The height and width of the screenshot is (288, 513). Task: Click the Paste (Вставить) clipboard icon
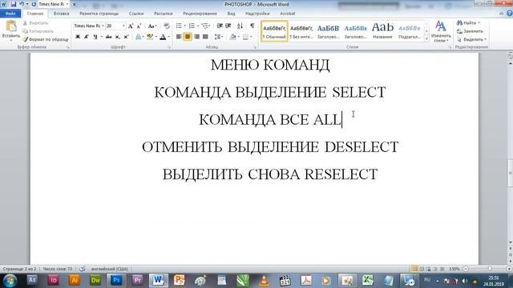pos(10,26)
